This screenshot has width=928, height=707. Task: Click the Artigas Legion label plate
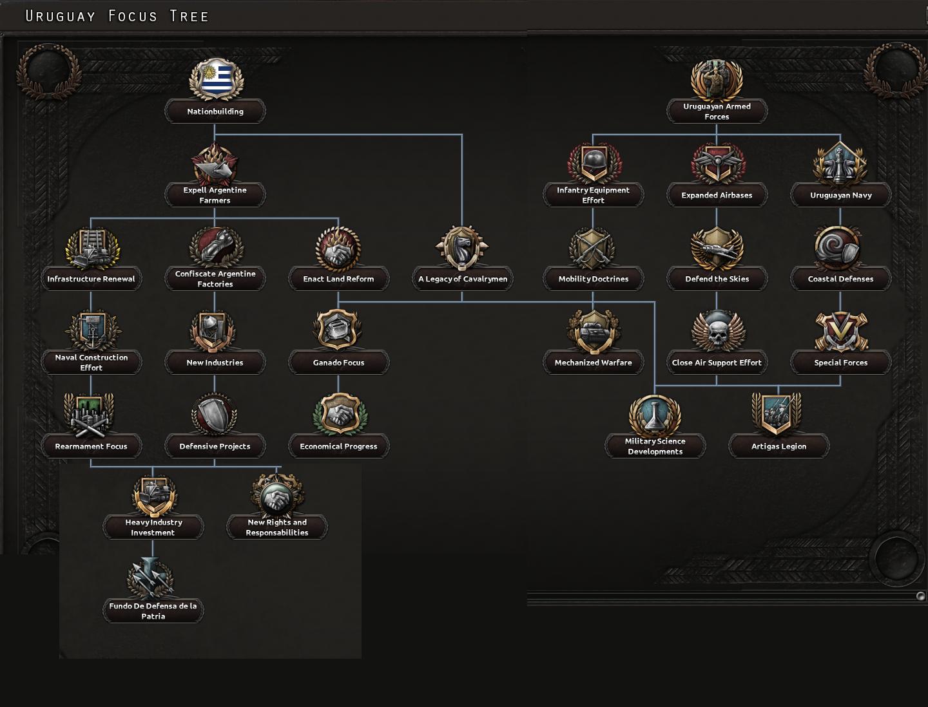point(778,446)
